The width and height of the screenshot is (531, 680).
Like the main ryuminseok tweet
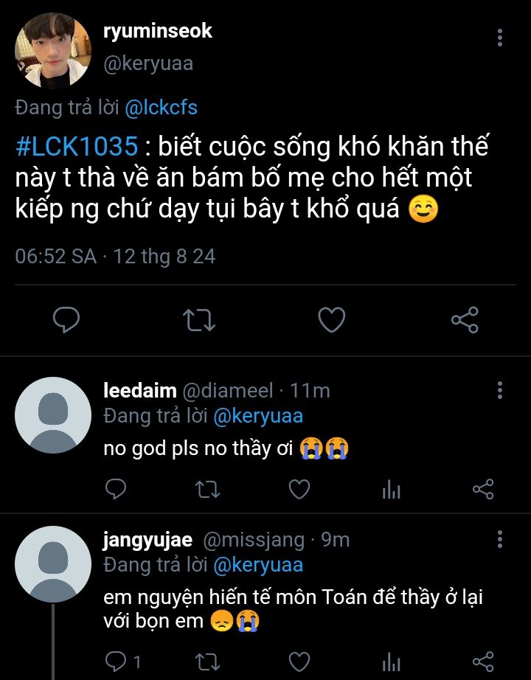(332, 319)
